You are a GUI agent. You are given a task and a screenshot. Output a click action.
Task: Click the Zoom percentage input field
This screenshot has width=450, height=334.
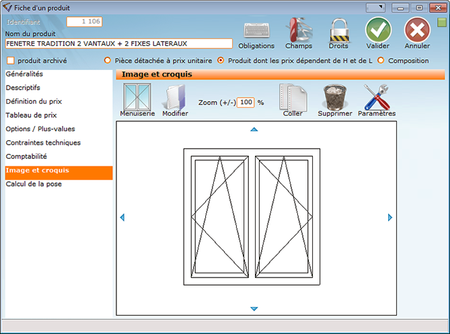[246, 102]
